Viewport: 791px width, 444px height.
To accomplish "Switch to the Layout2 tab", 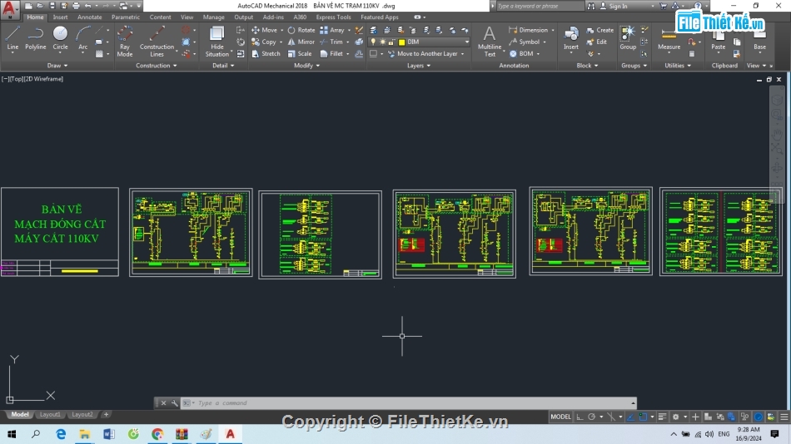I will pos(82,414).
